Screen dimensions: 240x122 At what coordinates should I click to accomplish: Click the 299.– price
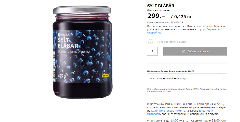pyautogui.click(x=156, y=16)
